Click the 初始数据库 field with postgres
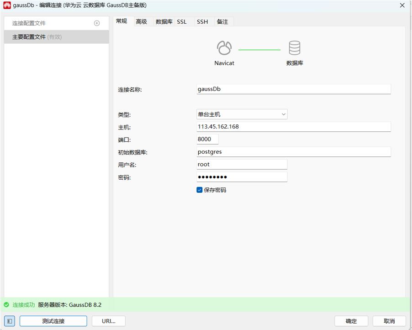The height and width of the screenshot is (330, 412). (x=294, y=152)
